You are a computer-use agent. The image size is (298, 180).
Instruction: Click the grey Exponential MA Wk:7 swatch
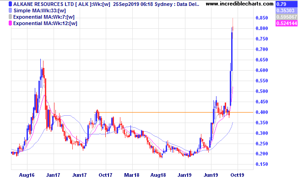point(10,17)
